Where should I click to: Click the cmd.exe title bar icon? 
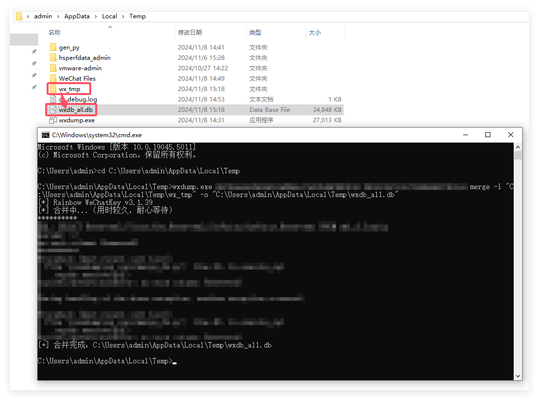tap(46, 135)
